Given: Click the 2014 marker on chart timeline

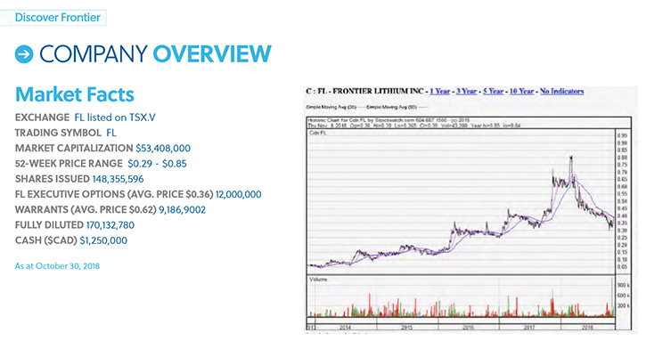Looking at the screenshot, I should click(345, 328).
